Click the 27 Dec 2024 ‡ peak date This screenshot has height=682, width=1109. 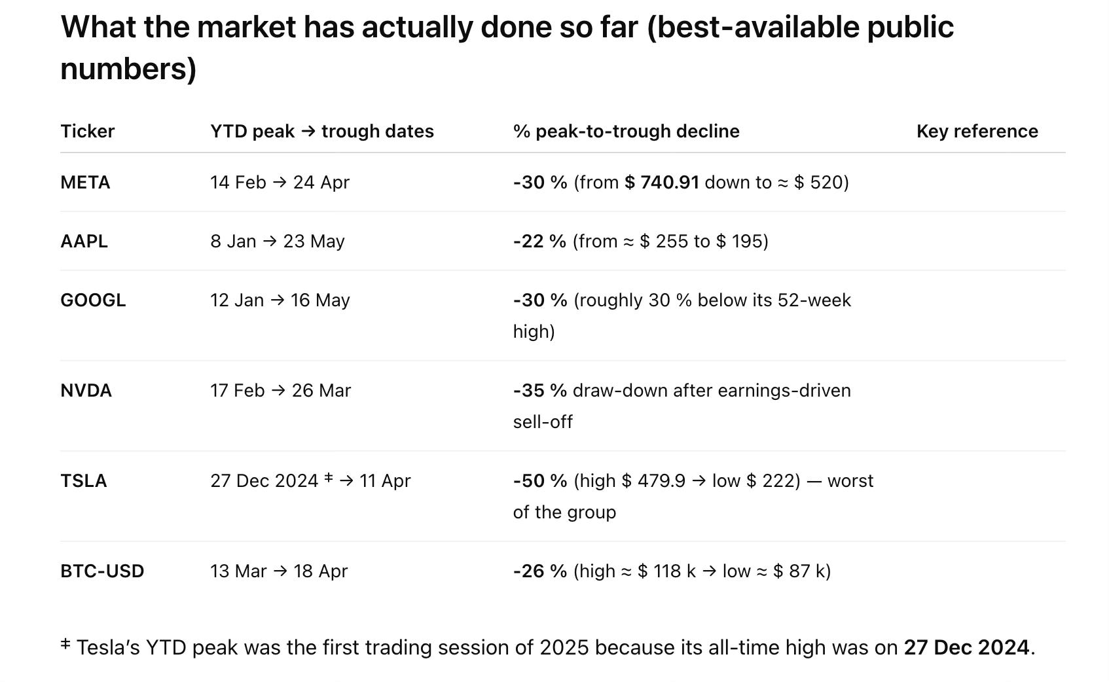272,480
